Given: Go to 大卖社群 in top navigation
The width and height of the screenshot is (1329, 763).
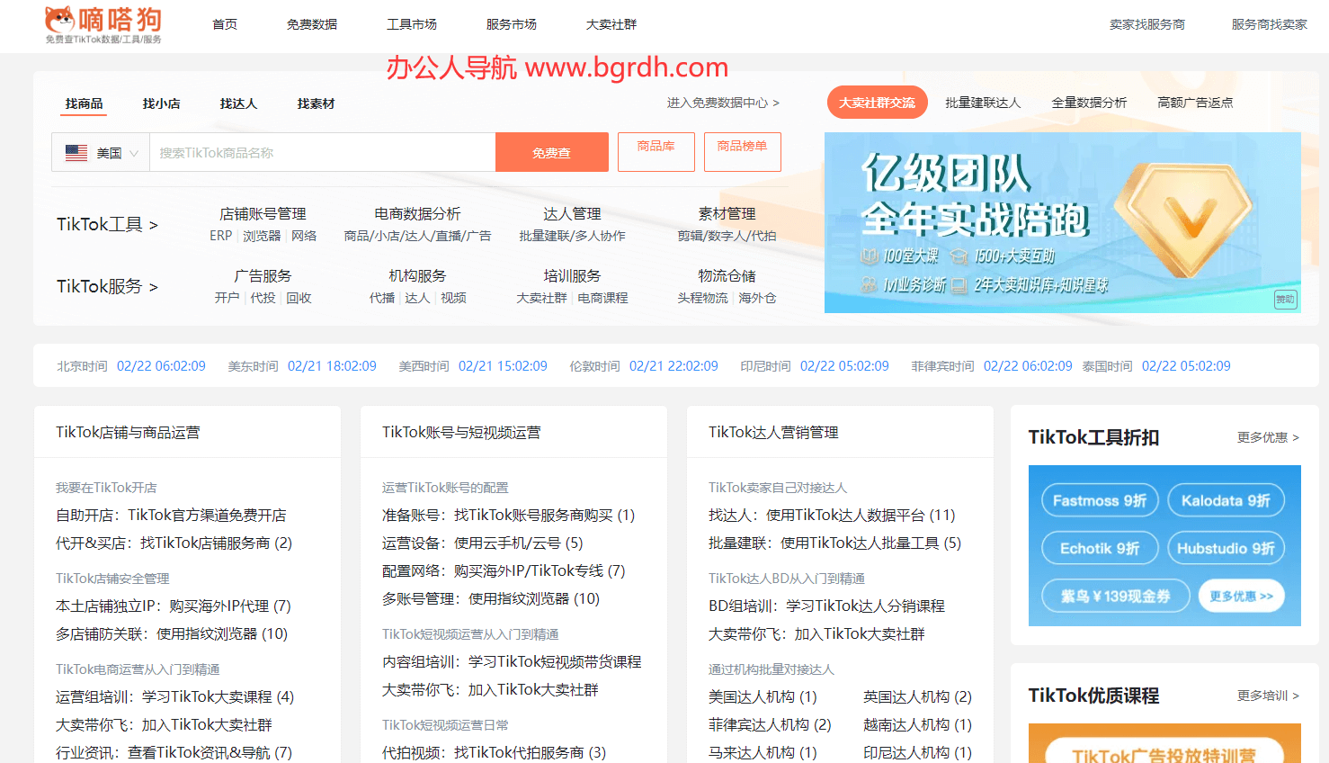Looking at the screenshot, I should point(611,24).
